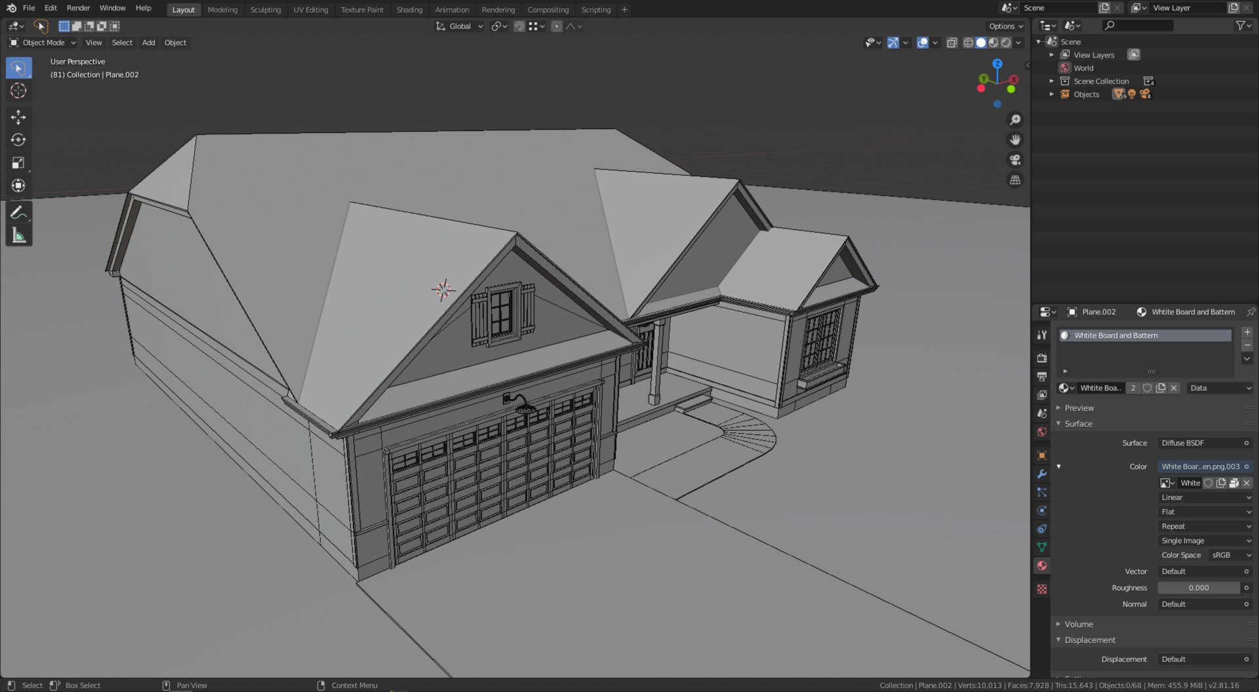
Task: Click the Zoom viewport gizmo icon
Action: point(1015,120)
